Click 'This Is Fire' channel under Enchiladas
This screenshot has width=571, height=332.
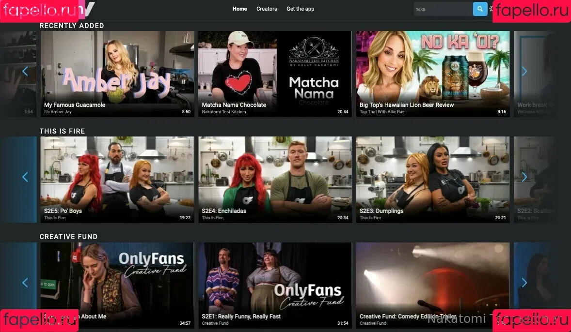pos(212,217)
